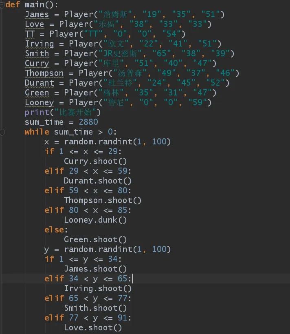Click the print("比赛开始") statement

[x=63, y=113]
